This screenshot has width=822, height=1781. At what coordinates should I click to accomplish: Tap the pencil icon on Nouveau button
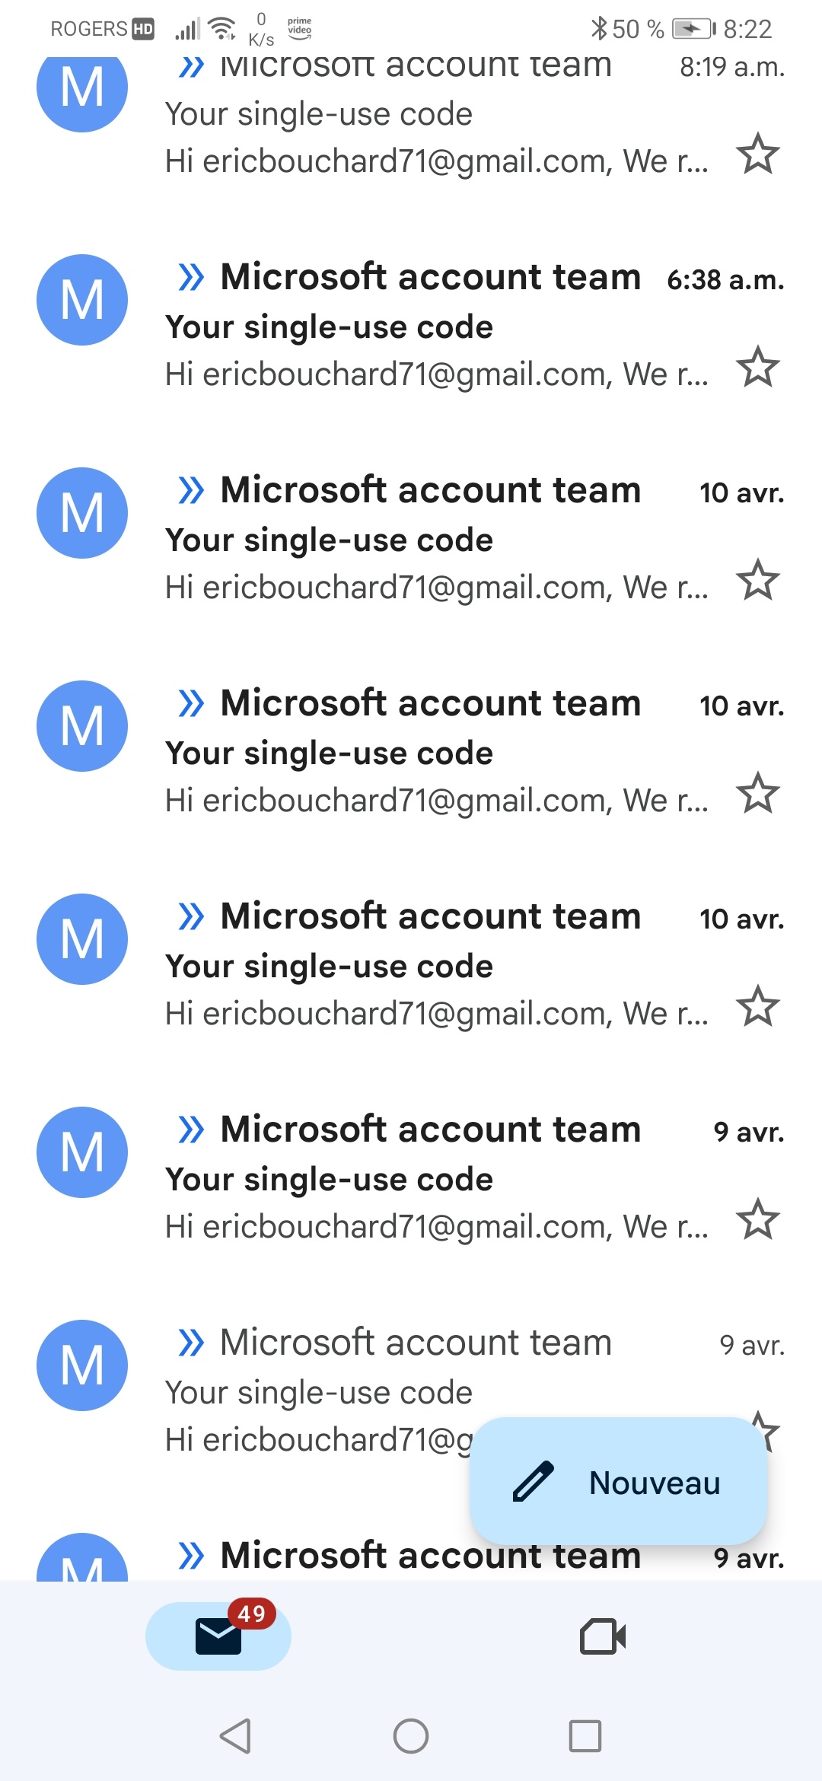pos(533,1482)
